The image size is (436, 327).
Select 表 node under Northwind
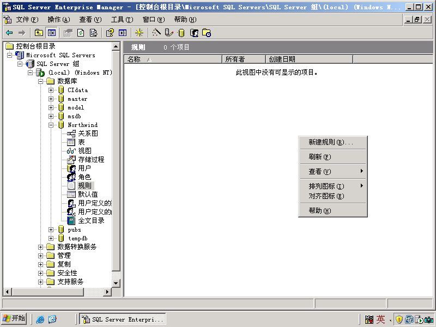(81, 142)
